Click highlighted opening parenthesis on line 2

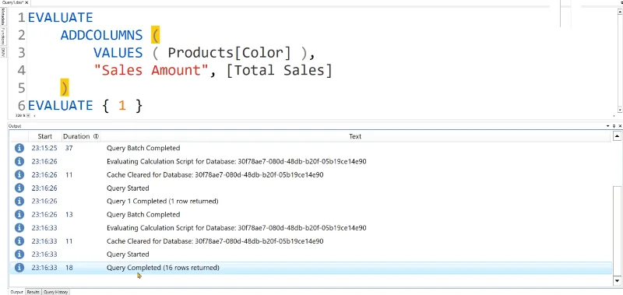point(155,35)
